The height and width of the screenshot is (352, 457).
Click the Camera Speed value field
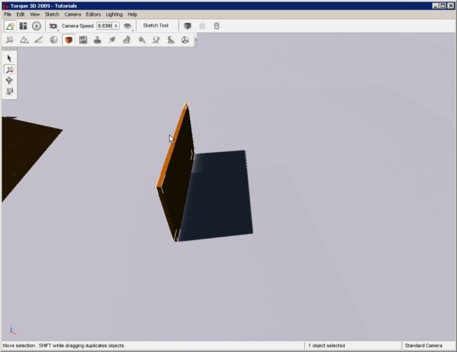[x=105, y=26]
